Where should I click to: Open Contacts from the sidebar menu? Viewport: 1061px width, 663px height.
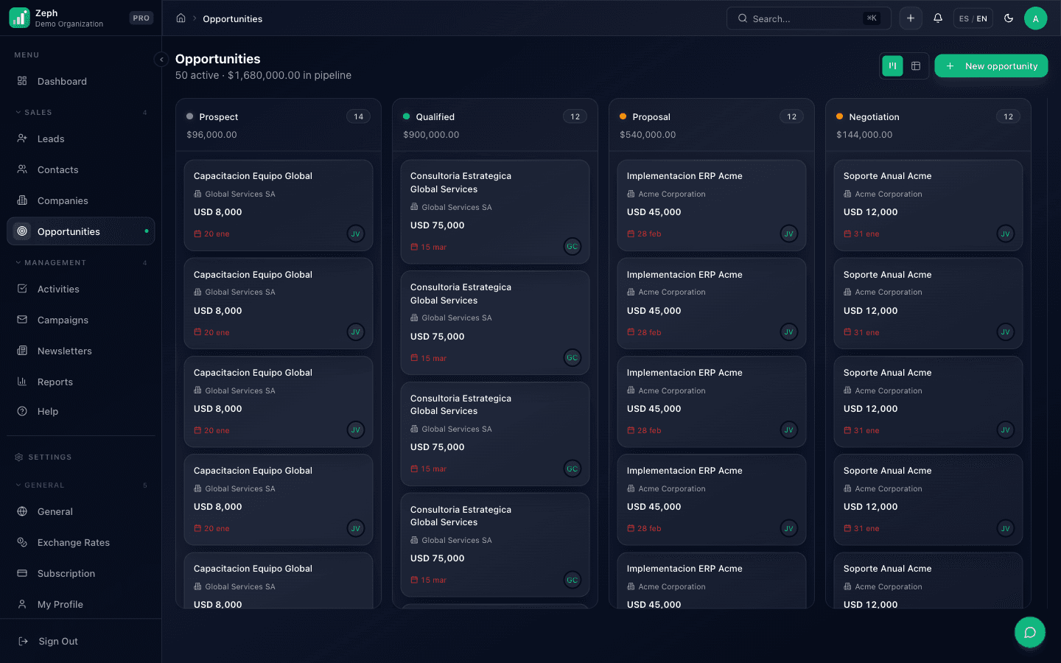(x=57, y=169)
